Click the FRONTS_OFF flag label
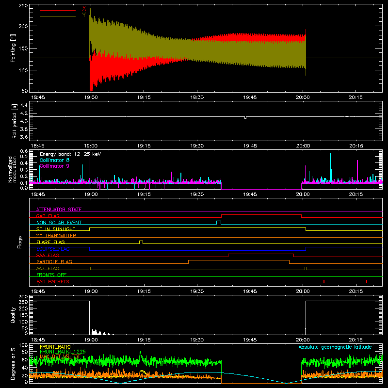Viewport: 388px width, 388px height. [x=51, y=275]
